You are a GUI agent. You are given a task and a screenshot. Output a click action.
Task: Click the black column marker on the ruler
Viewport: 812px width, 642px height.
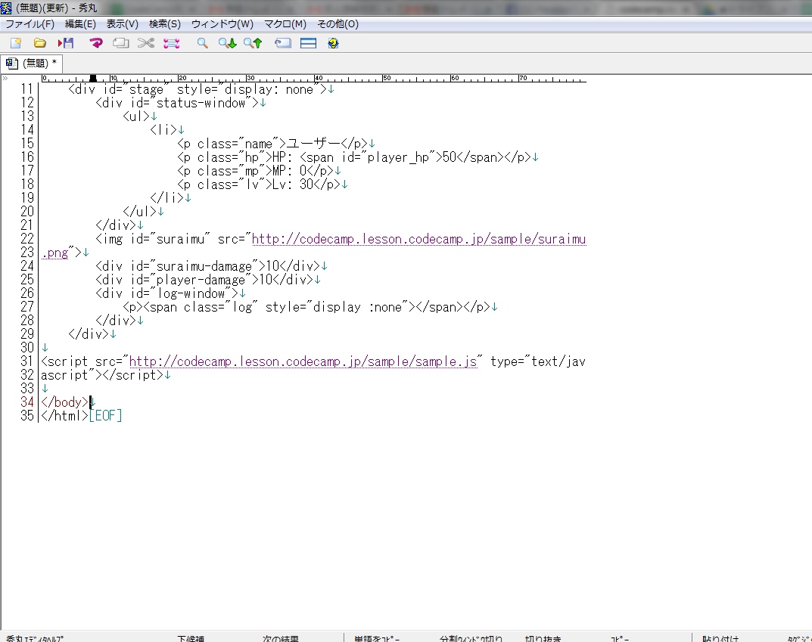pos(92,79)
